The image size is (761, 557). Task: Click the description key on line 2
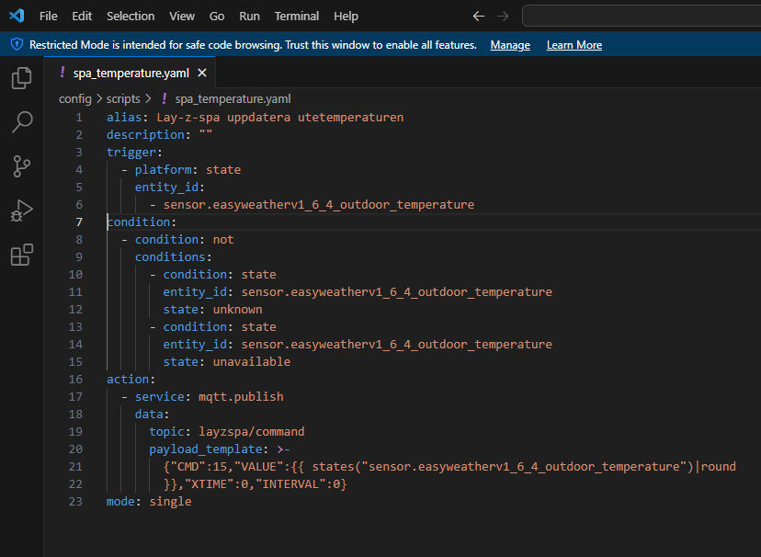(145, 135)
